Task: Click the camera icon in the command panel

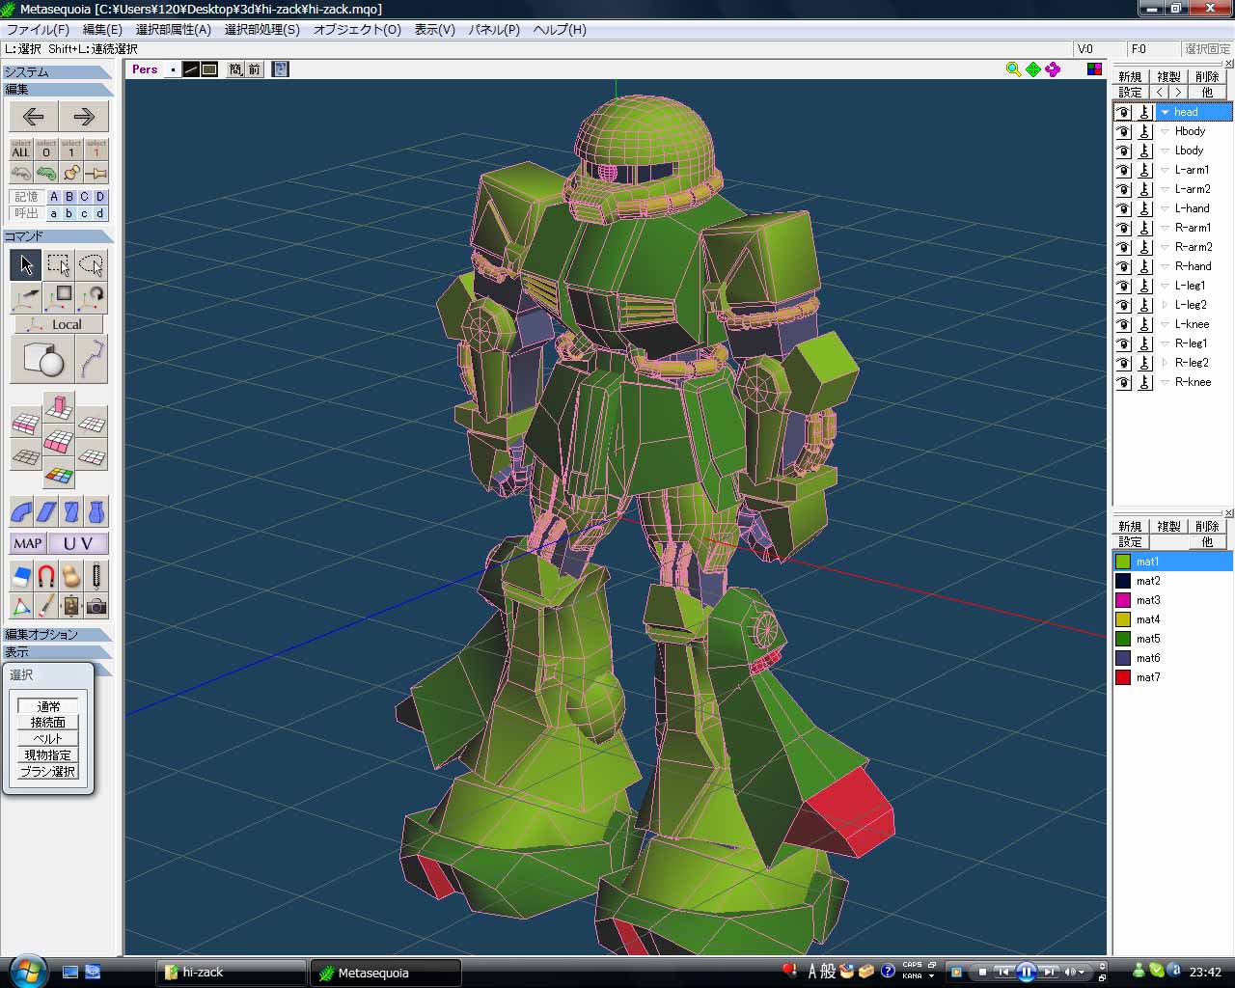Action: tap(96, 606)
